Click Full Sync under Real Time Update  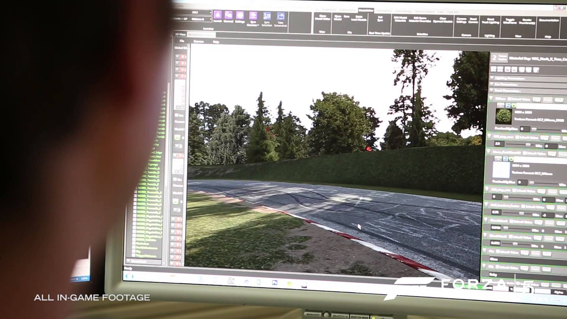point(380,19)
